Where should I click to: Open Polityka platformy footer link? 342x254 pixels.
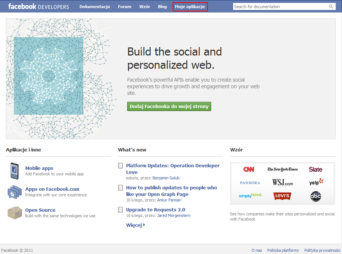point(283,250)
